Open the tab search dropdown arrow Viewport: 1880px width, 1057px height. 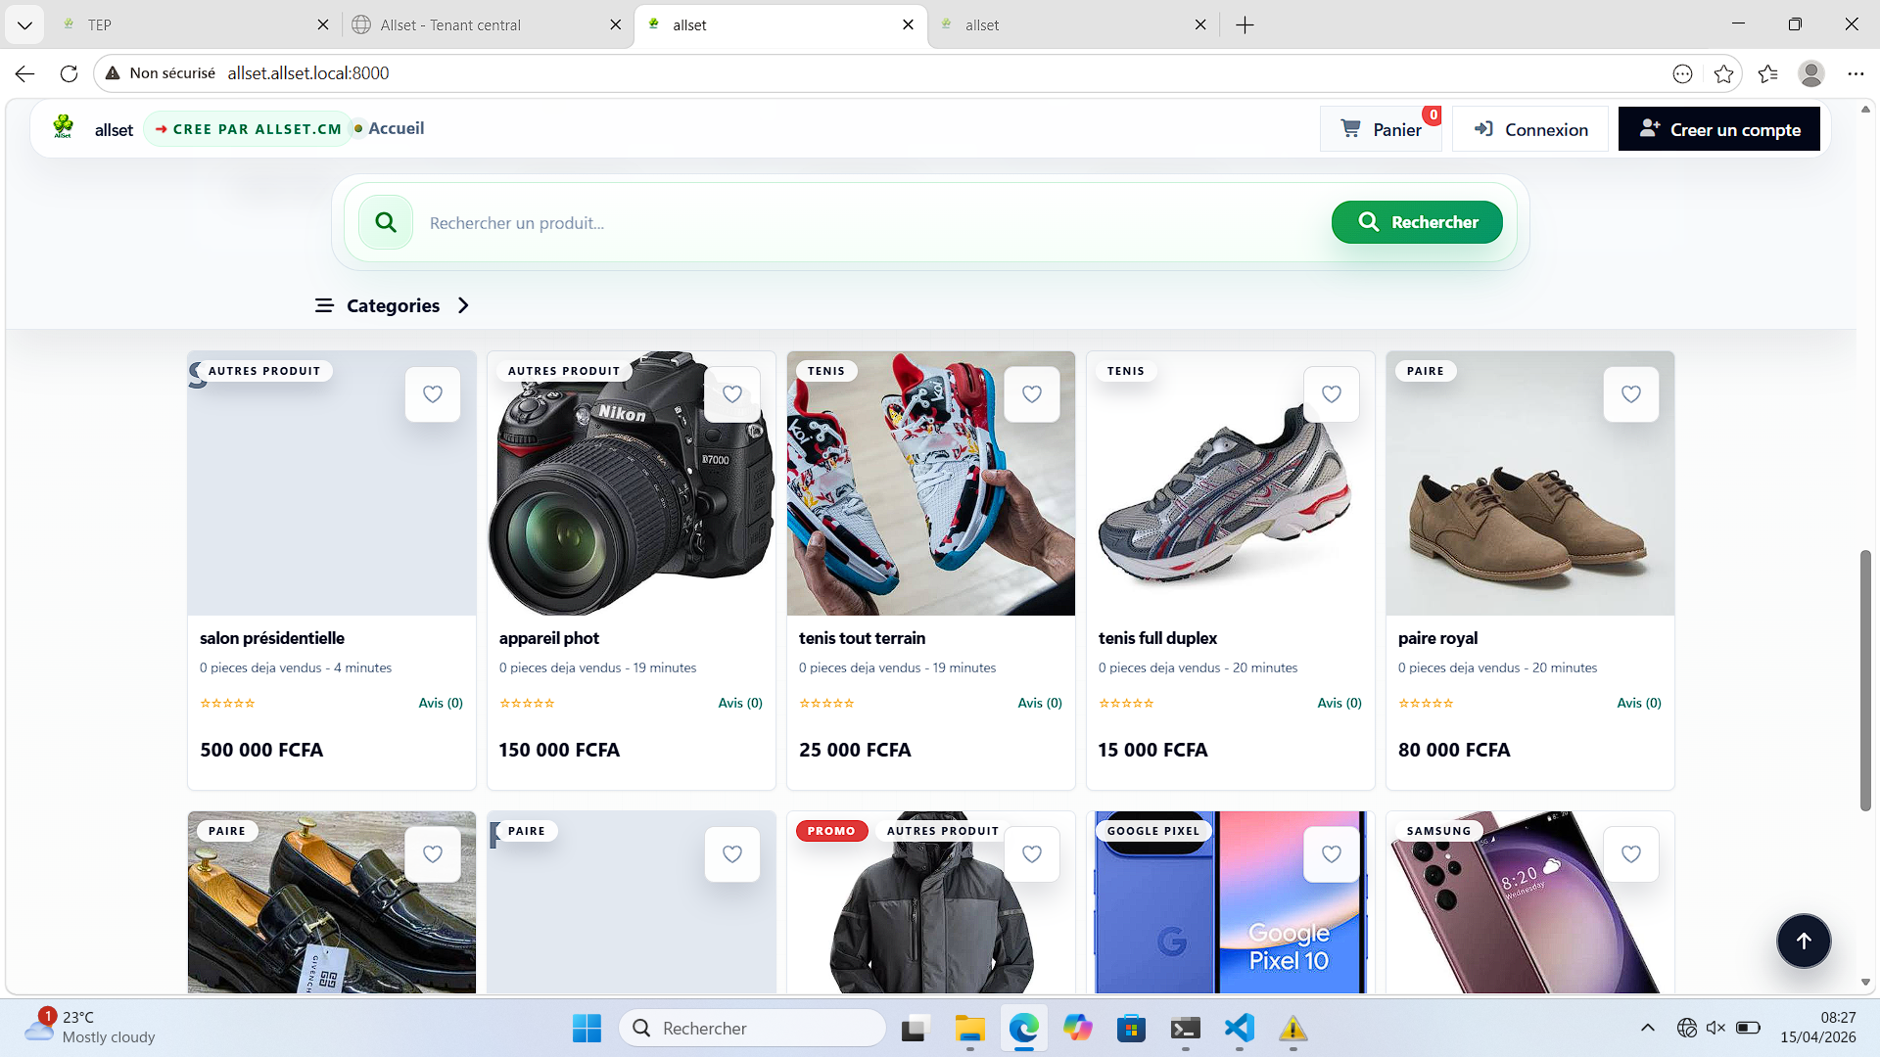(x=24, y=25)
